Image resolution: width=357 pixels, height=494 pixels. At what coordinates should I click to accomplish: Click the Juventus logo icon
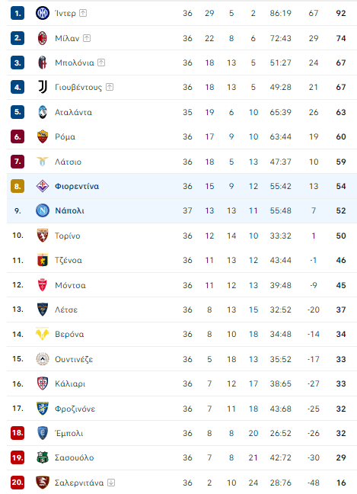click(x=43, y=87)
